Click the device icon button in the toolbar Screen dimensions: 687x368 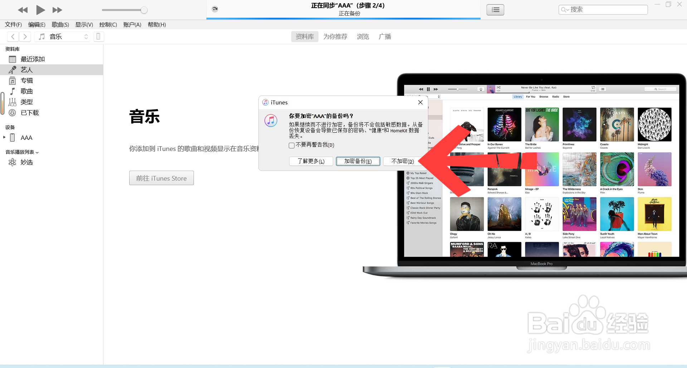point(98,36)
